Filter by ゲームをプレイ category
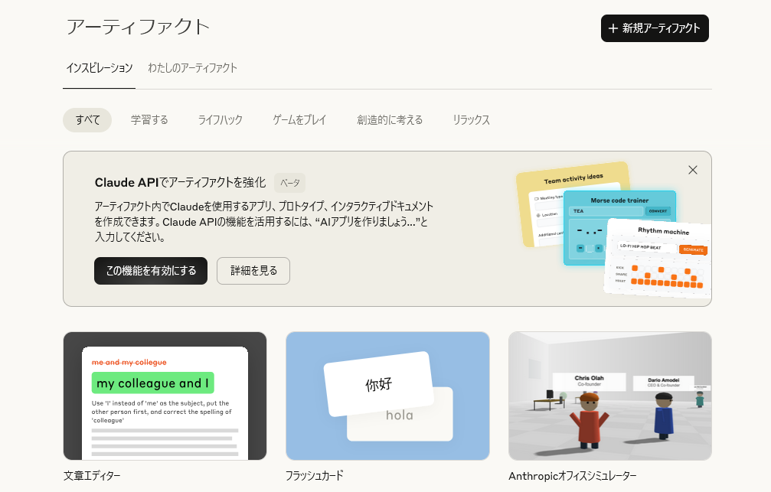 point(299,120)
